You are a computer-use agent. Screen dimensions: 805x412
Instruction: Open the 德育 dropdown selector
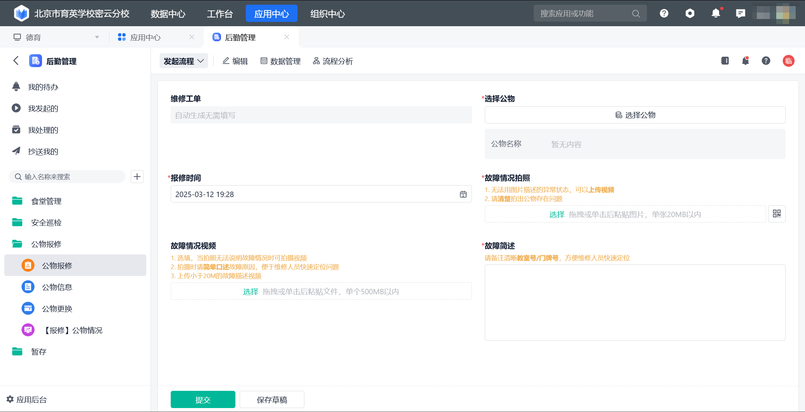(56, 37)
